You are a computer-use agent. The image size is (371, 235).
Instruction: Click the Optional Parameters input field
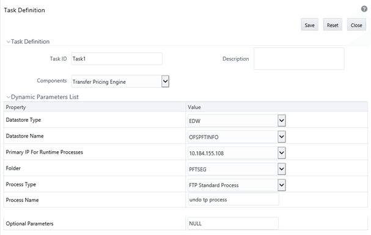(x=233, y=223)
